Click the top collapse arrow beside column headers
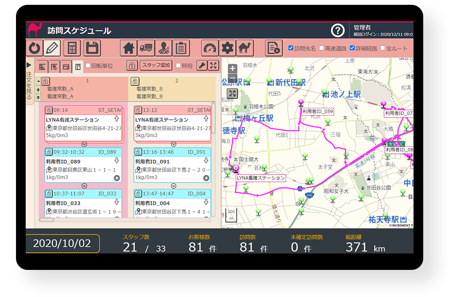 coord(38,81)
